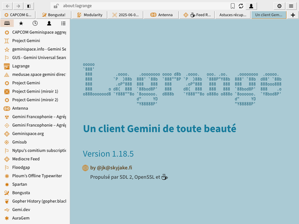Click the globe icon beside @jk@skyjake.fi
The width and height of the screenshot is (299, 224).
(x=85, y=168)
